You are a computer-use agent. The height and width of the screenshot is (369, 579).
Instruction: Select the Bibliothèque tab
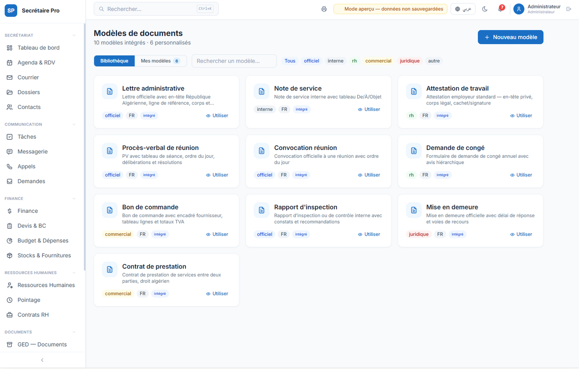point(114,61)
